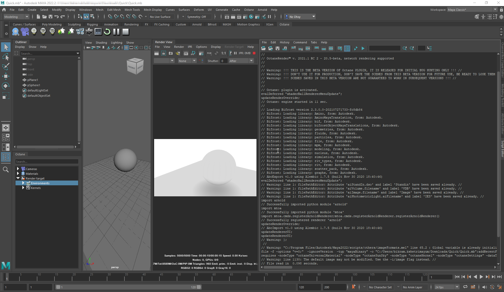Open the Nz Otoy account dropdown
This screenshot has width=504, height=292.
tap(300, 17)
